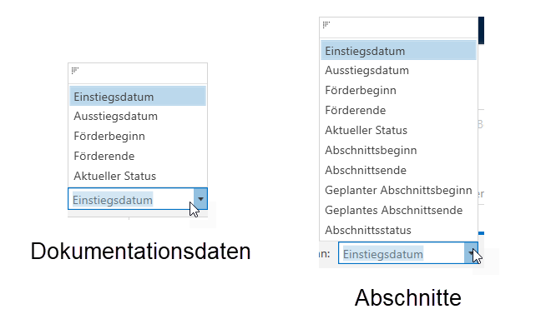
Task: Pick Förderende in the Dokumentationsdaten list
Action: [x=104, y=156]
